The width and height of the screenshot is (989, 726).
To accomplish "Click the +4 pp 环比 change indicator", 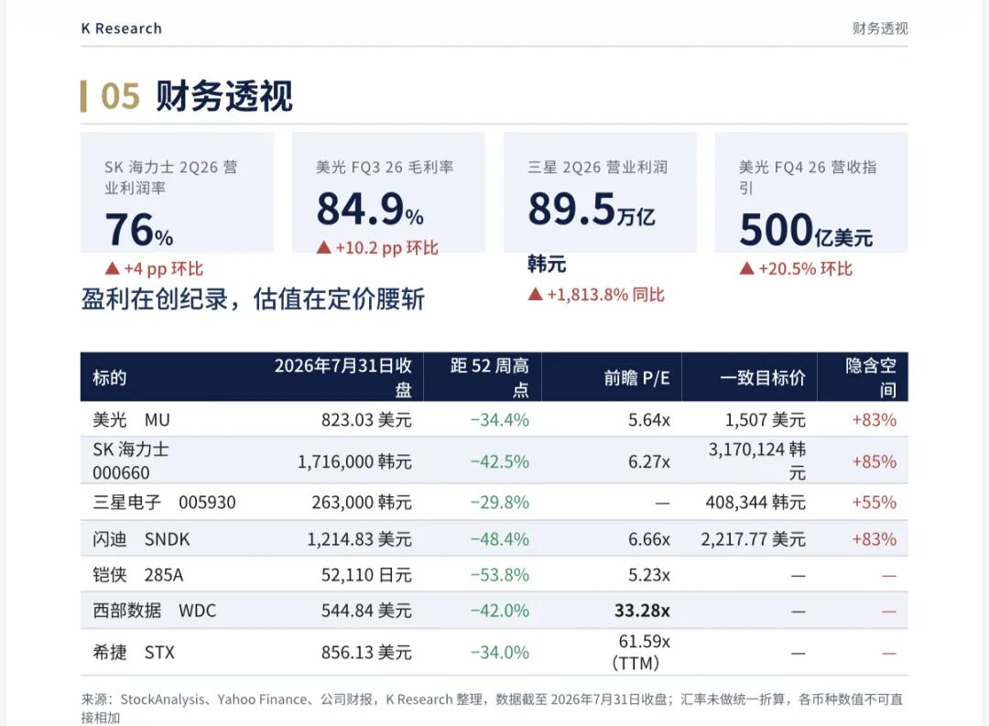I will pyautogui.click(x=154, y=268).
